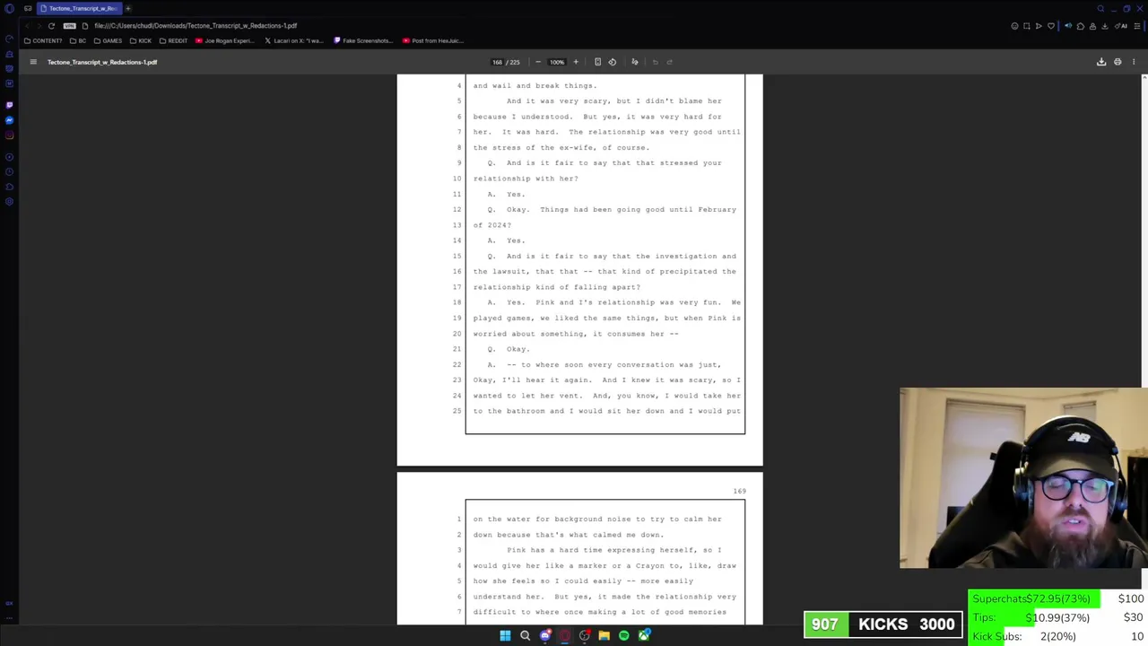Screen dimensions: 1148x646
Task: Open the tab islands workspace icon
Action: tap(28, 8)
